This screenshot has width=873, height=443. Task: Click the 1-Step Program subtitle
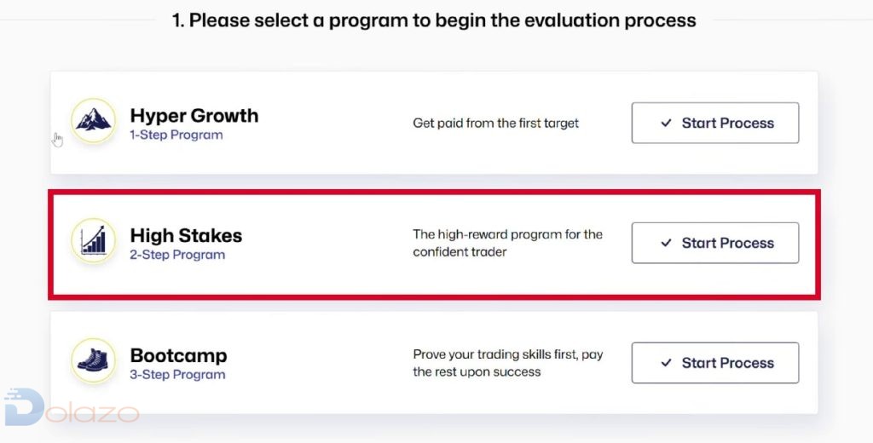[x=176, y=135]
